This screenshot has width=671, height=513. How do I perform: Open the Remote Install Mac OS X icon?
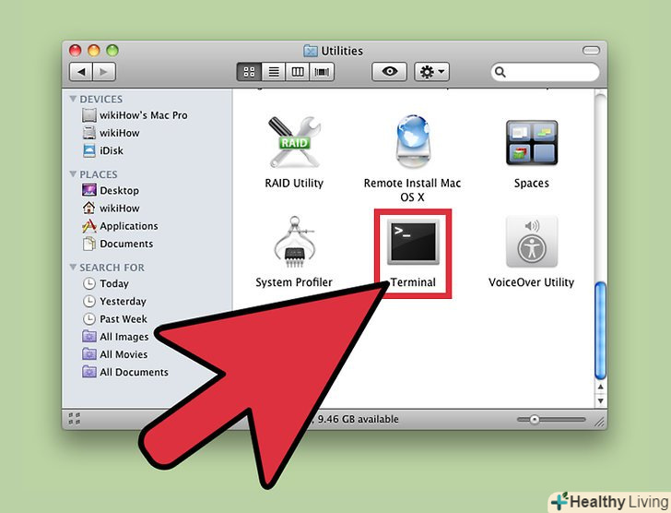[x=412, y=141]
